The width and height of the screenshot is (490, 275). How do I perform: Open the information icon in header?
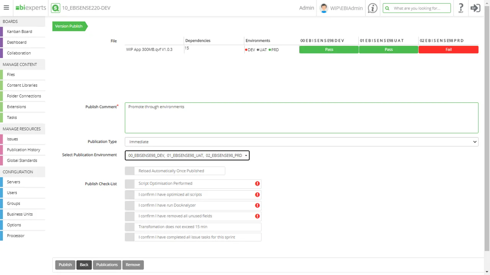[x=372, y=8]
